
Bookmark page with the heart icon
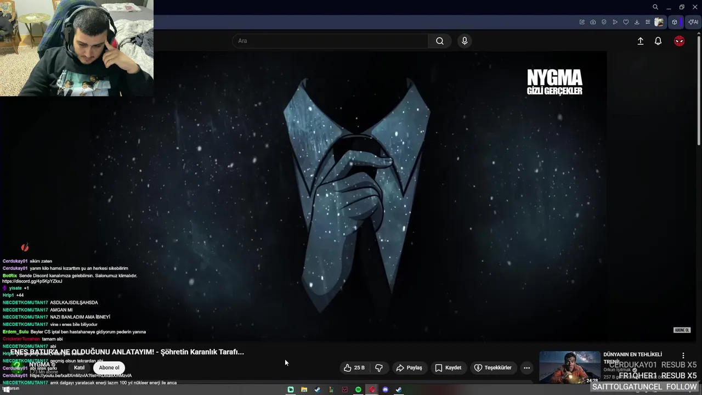[x=626, y=22]
